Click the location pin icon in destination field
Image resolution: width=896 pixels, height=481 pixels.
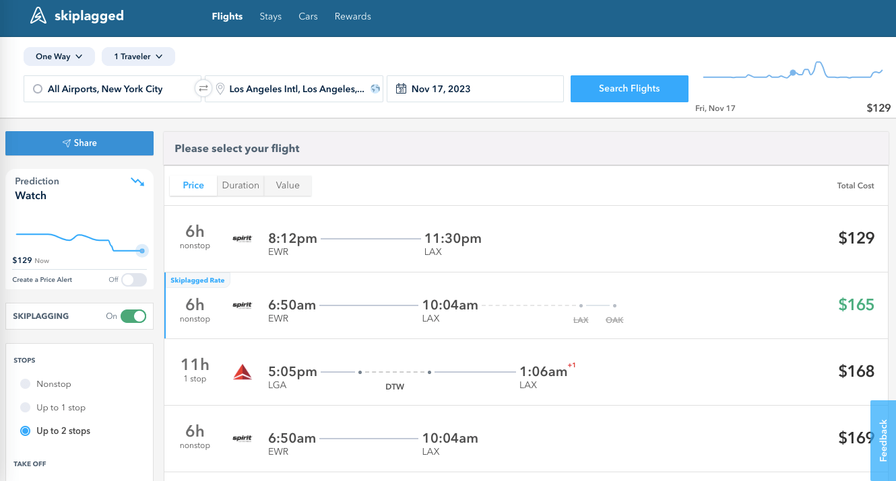[x=220, y=89]
